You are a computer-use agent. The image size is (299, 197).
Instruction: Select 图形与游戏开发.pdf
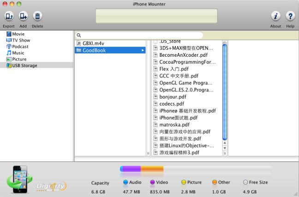(187, 139)
